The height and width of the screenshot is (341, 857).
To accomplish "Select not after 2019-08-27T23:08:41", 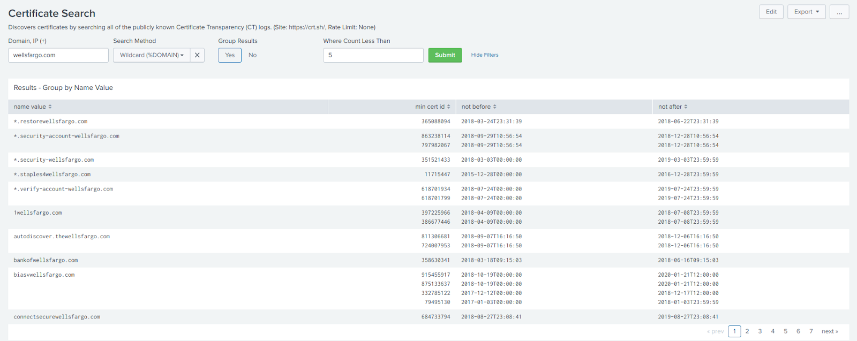I will 688,317.
